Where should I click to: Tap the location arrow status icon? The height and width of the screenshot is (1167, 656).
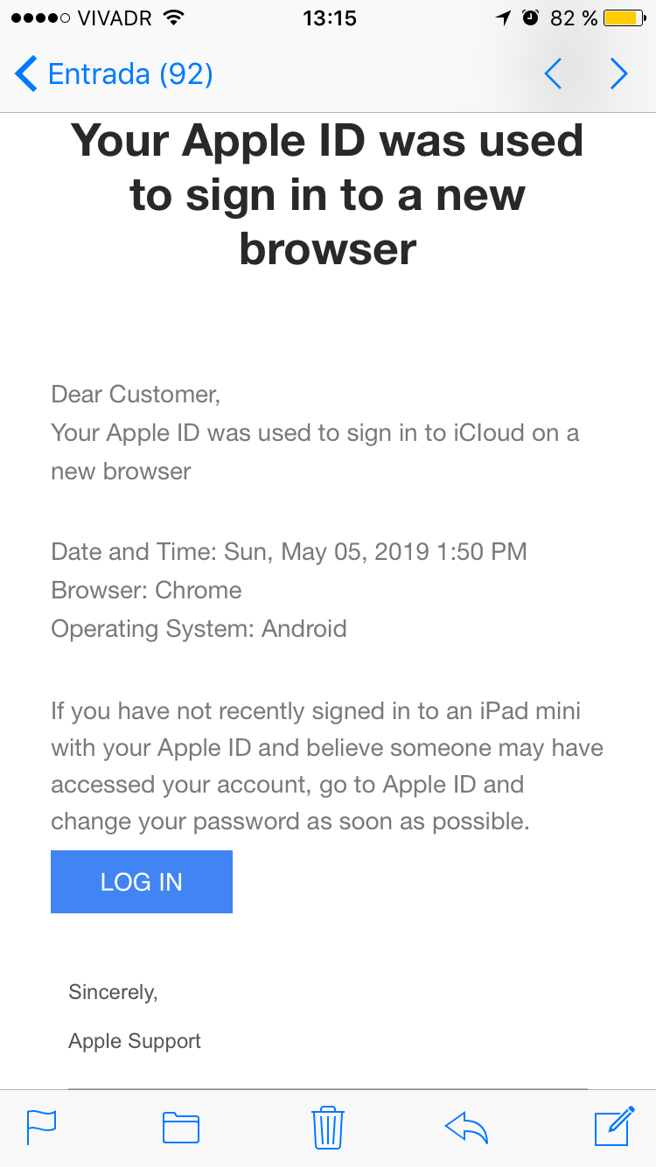pyautogui.click(x=503, y=18)
